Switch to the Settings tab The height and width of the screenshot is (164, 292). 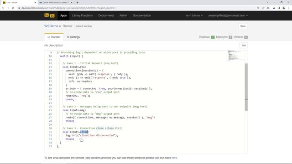pyautogui.click(x=73, y=37)
